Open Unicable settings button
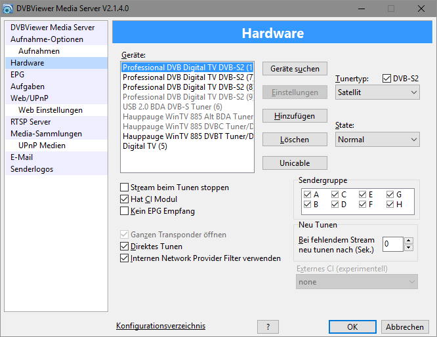 295,163
